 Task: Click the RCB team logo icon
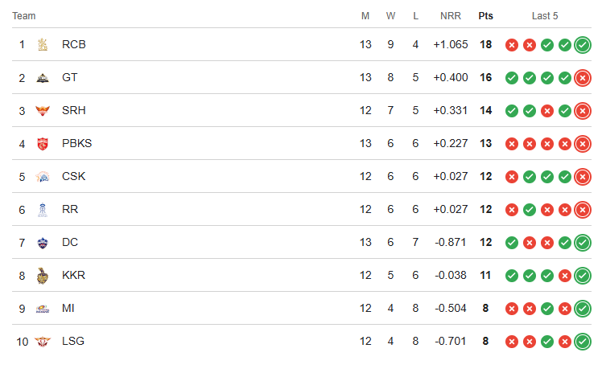pos(43,44)
